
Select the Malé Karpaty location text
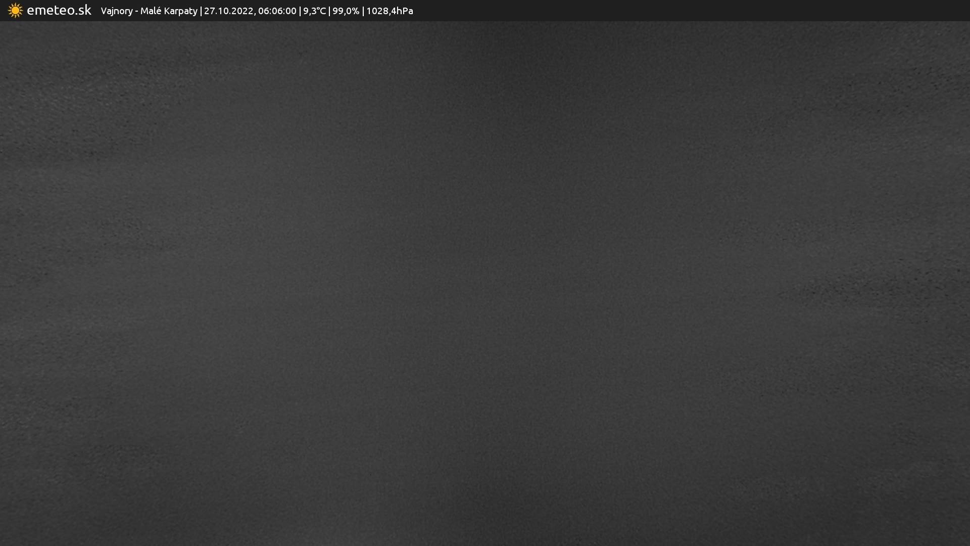coord(169,11)
